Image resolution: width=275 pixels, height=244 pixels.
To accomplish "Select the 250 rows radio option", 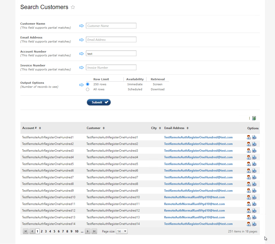I will click(87, 84).
